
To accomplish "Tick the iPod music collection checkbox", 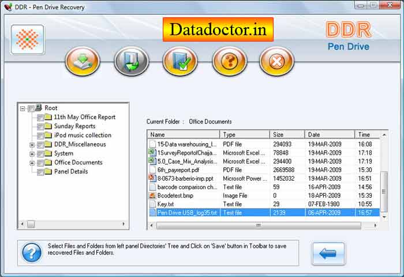I will [40, 136].
